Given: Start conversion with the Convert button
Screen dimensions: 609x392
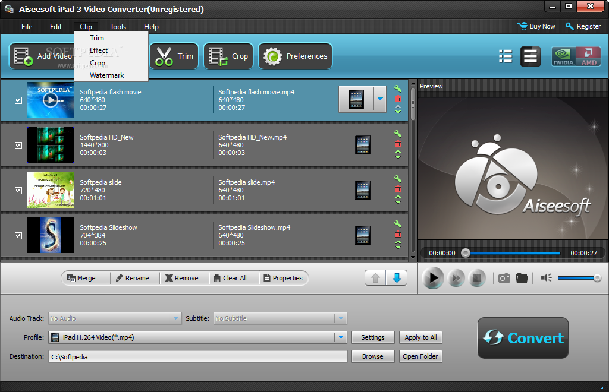Looking at the screenshot, I should [523, 338].
